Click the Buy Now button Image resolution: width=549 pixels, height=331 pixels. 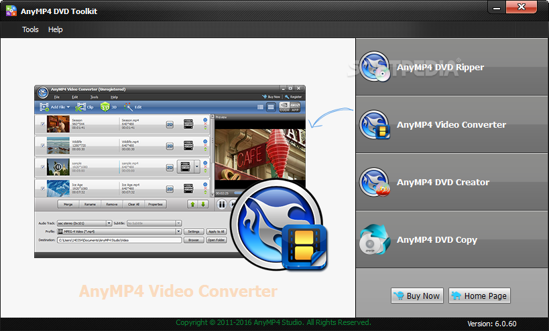tap(417, 296)
